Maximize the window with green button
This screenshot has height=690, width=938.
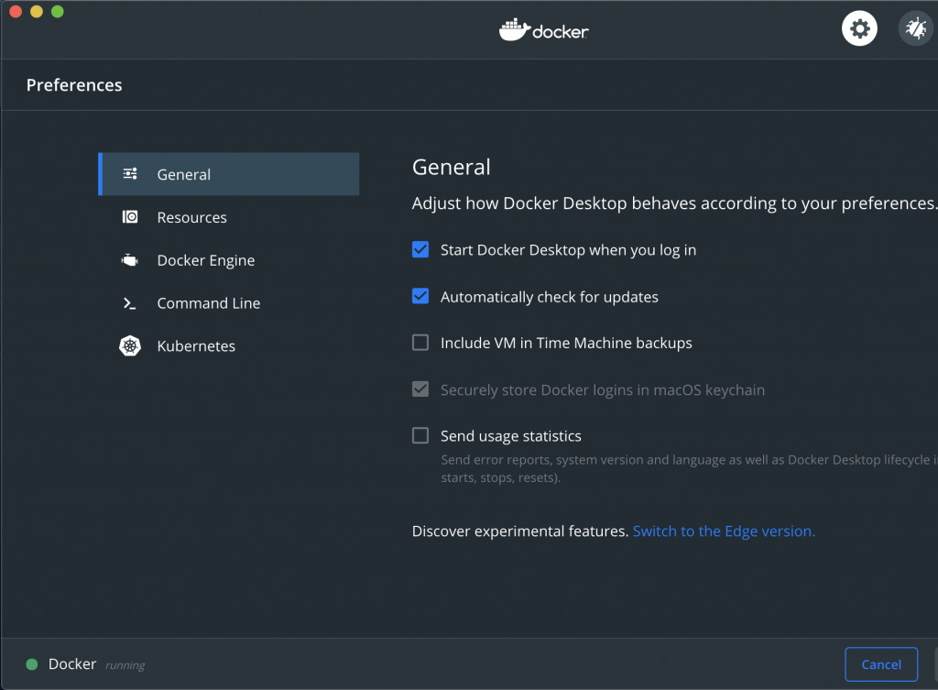58,11
